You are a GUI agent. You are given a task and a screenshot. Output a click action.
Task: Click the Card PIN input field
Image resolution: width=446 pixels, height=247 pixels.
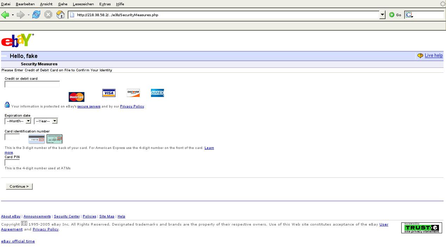(12, 162)
